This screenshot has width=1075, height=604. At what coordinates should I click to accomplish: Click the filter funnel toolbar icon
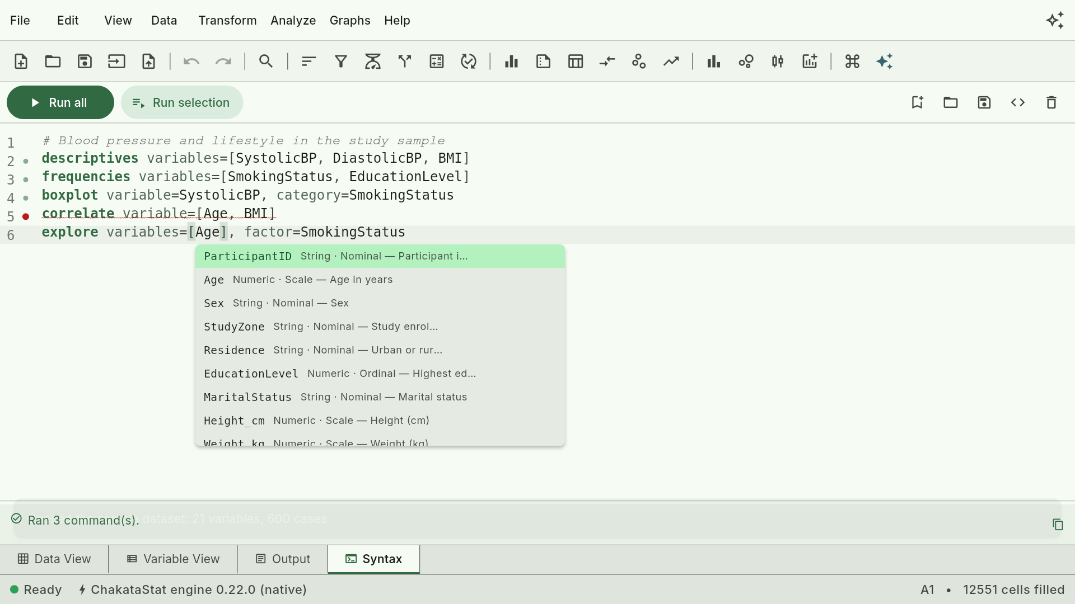(x=341, y=62)
